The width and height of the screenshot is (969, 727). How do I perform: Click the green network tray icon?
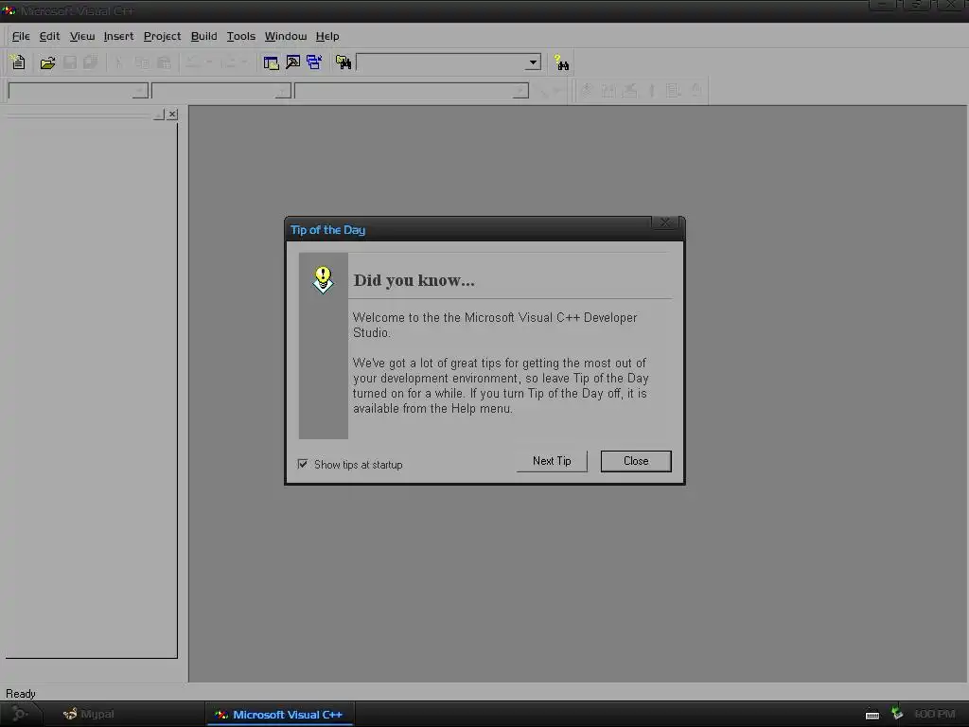click(897, 714)
